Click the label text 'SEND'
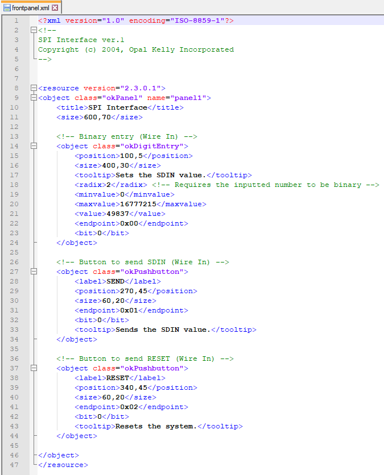 [115, 281]
